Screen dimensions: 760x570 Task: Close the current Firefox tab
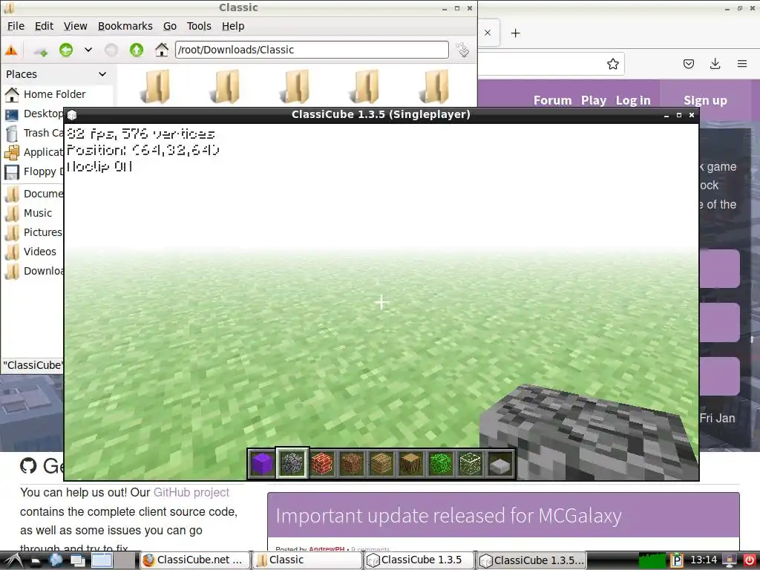pos(488,33)
